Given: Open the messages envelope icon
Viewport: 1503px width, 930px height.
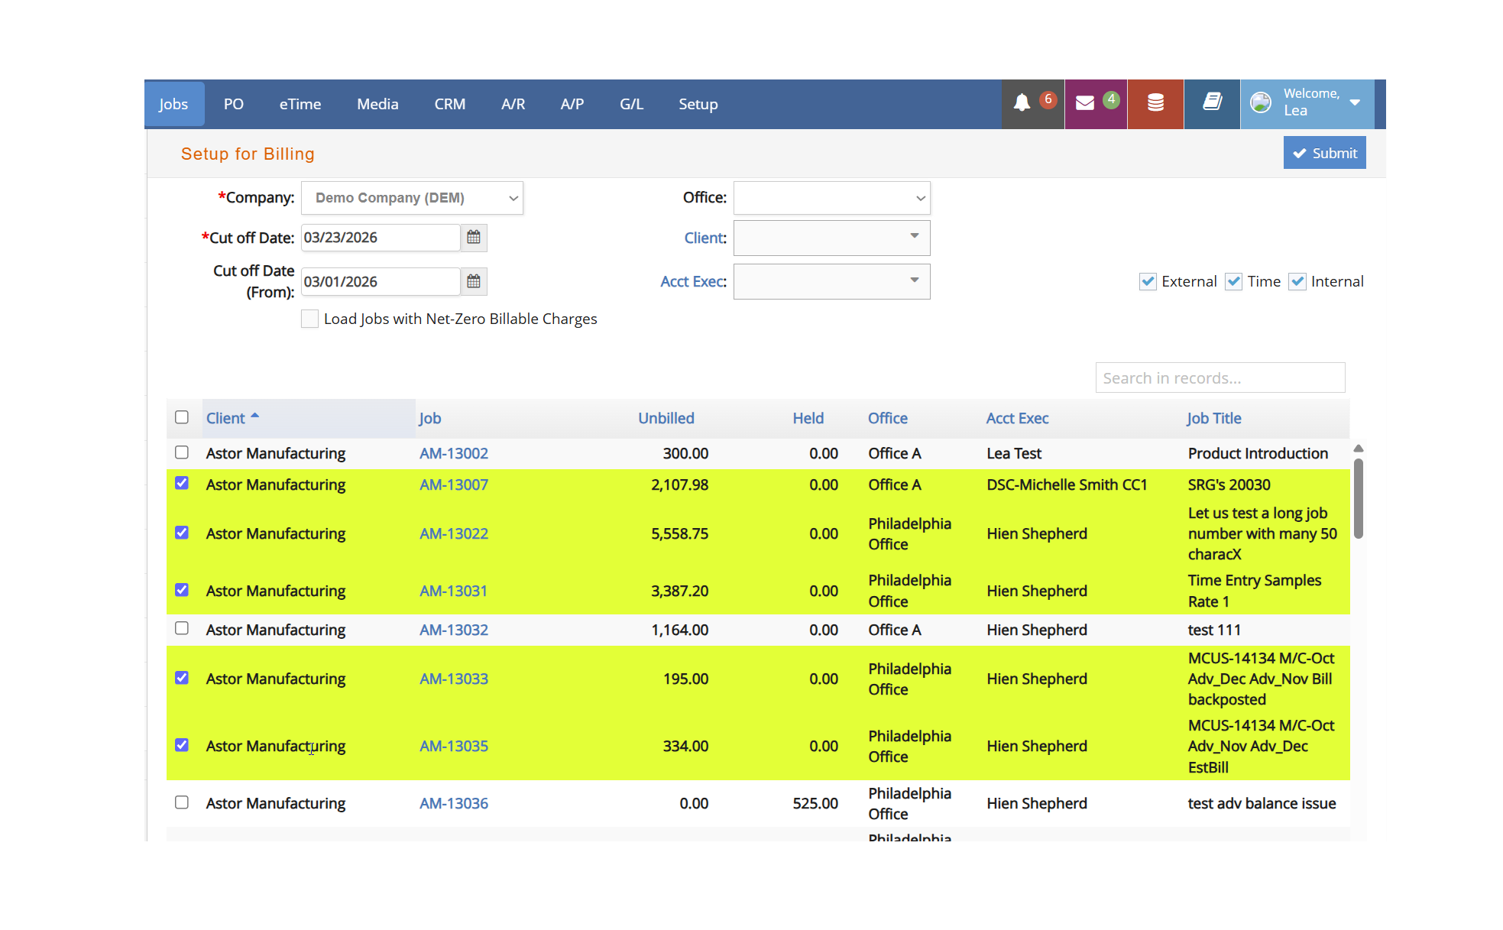Looking at the screenshot, I should pos(1084,103).
